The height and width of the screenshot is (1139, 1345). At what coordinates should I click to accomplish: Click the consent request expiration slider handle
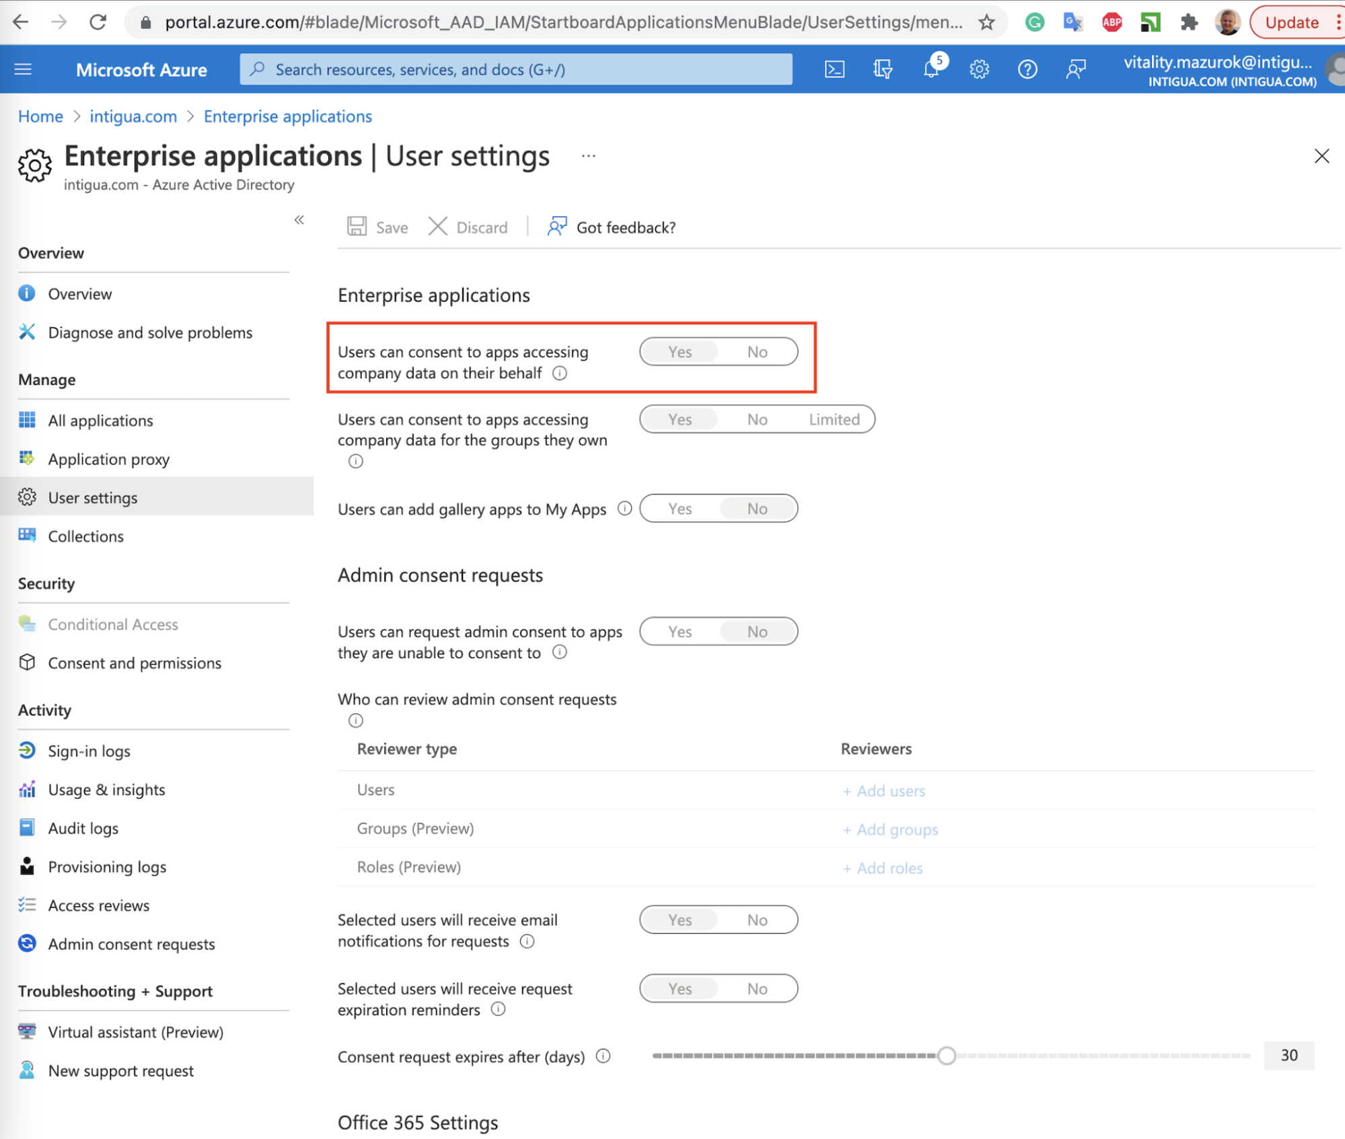946,1055
